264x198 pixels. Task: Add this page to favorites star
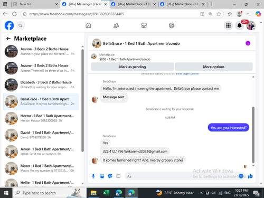[219, 14]
